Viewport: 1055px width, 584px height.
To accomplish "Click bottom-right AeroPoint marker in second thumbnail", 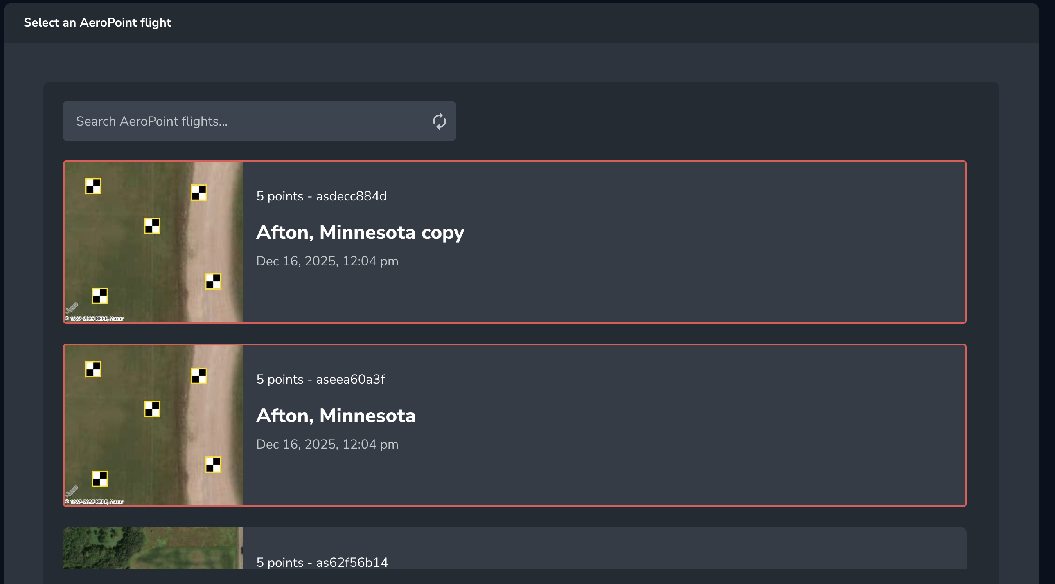I will (x=213, y=465).
